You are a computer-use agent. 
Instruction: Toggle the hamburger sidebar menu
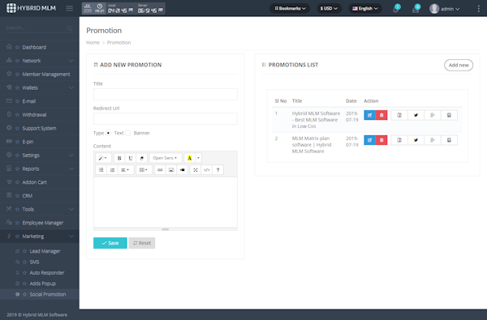70,8
